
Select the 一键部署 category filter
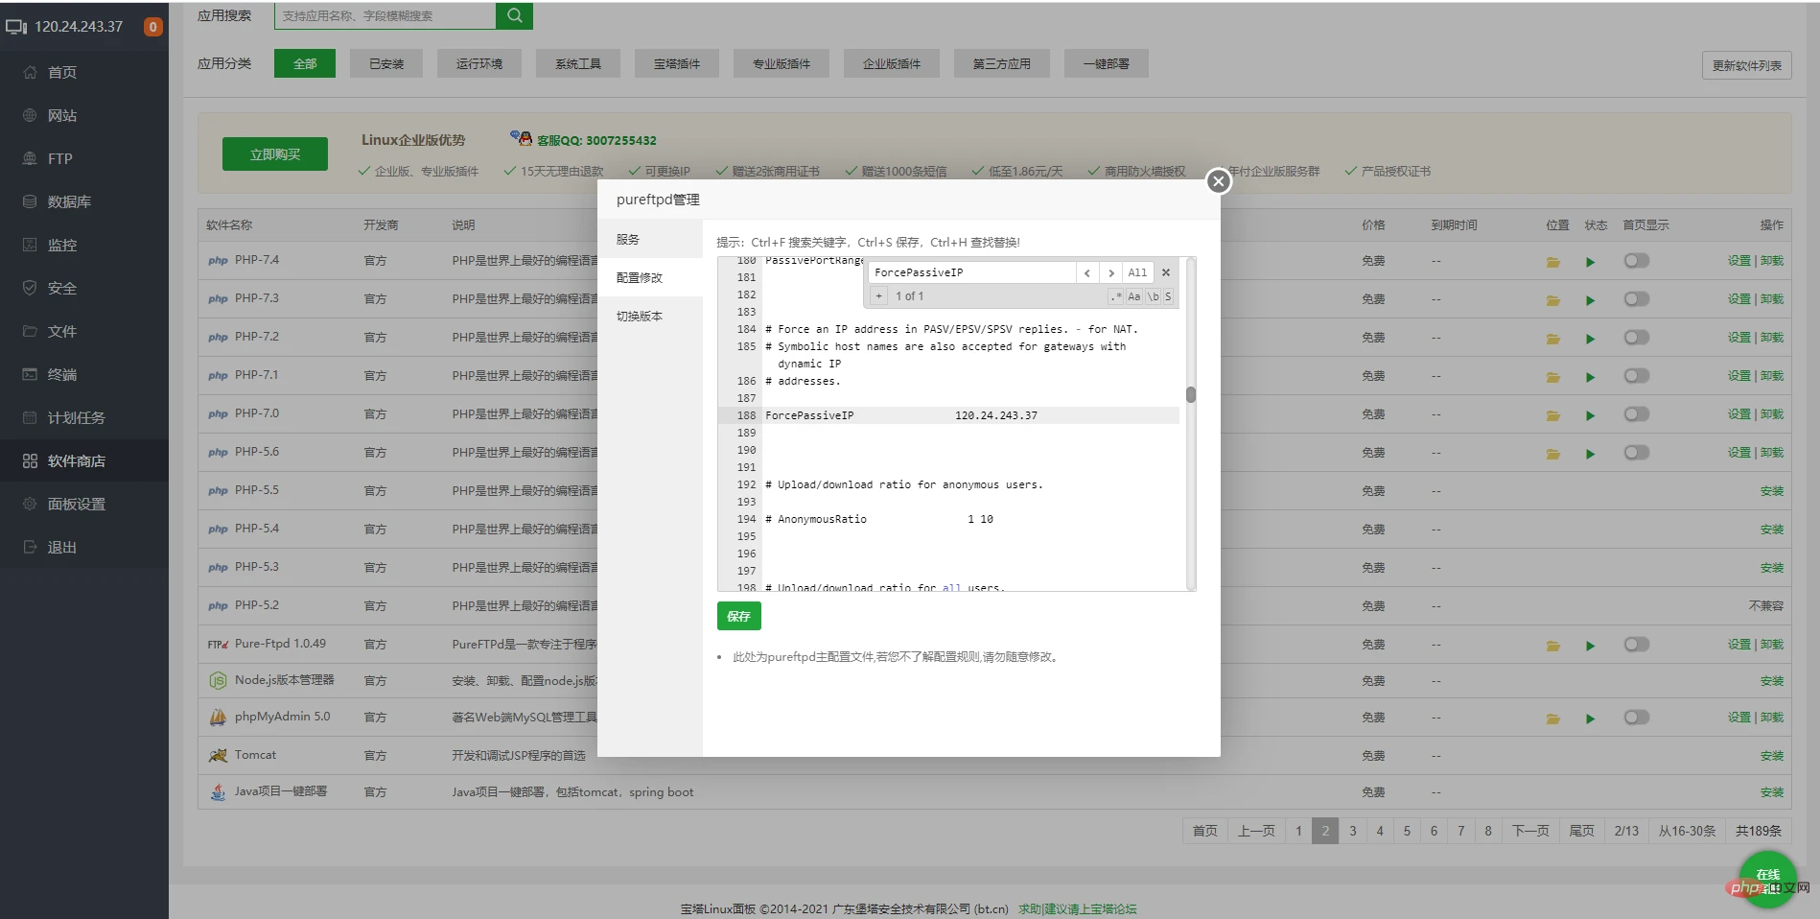click(x=1107, y=63)
